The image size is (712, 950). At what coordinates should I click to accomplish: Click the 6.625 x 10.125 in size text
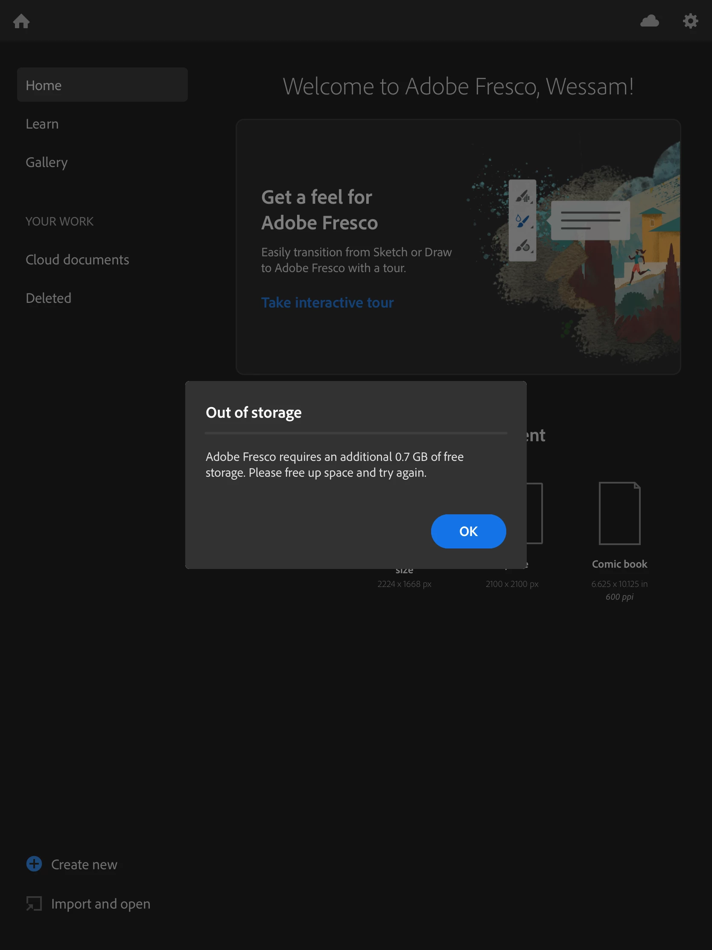(619, 583)
